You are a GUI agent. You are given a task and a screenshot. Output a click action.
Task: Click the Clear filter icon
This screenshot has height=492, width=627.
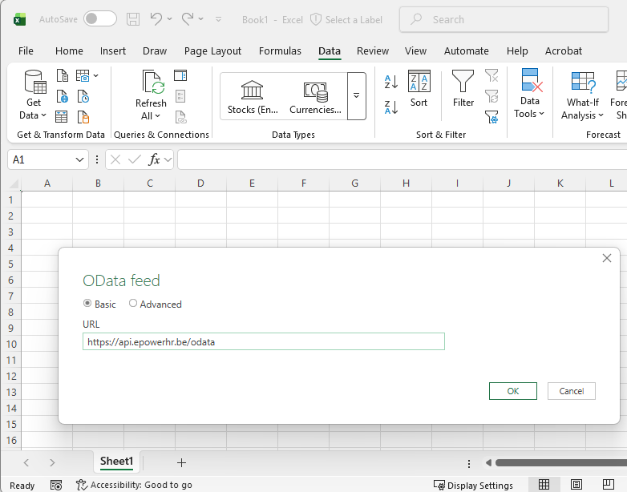pos(491,75)
